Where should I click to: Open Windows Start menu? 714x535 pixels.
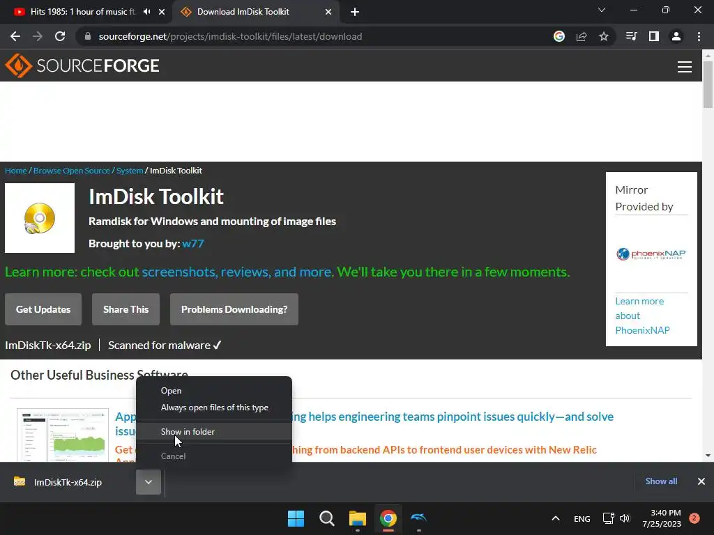click(x=296, y=518)
